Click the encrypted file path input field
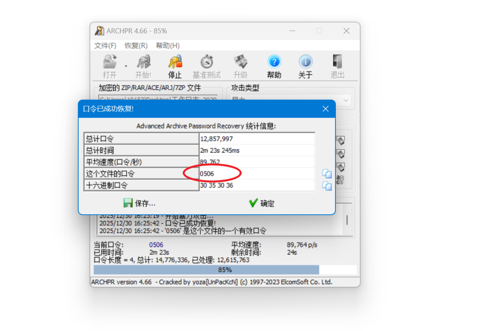Image resolution: width=485 pixels, height=331 pixels. [158, 98]
